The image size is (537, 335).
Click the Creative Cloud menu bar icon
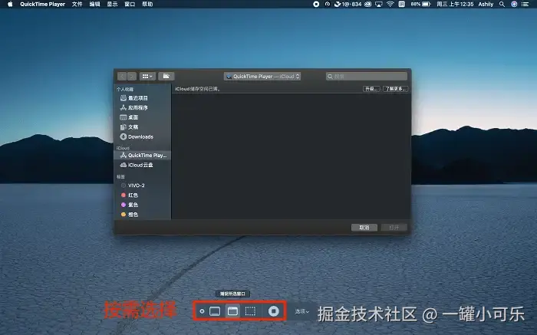click(368, 4)
